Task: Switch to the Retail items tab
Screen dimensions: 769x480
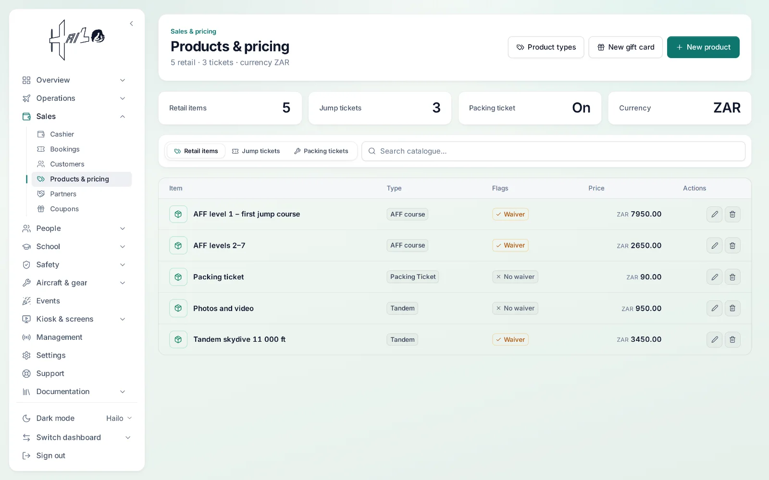Action: (x=196, y=151)
